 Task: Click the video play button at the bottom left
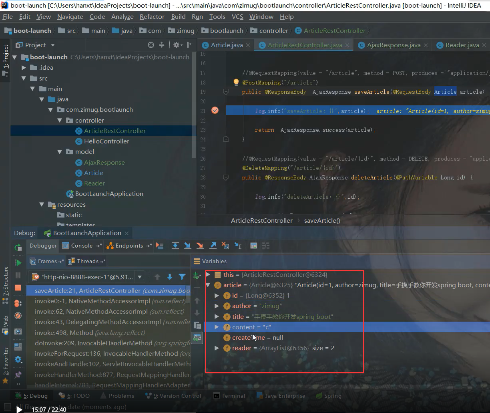pos(19,409)
